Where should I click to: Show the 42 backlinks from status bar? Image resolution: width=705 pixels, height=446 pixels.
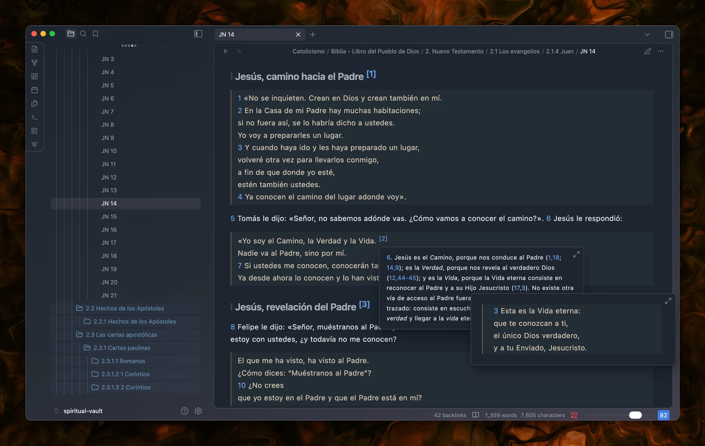(450, 415)
